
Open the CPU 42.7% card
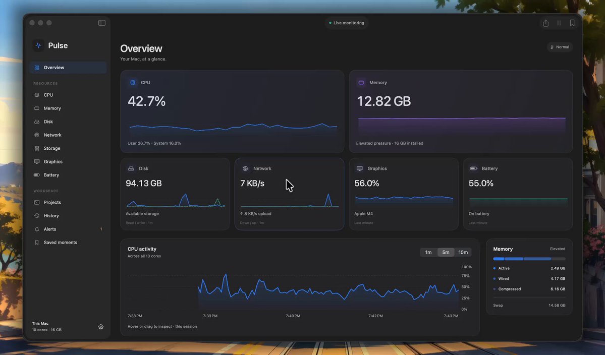tap(232, 111)
